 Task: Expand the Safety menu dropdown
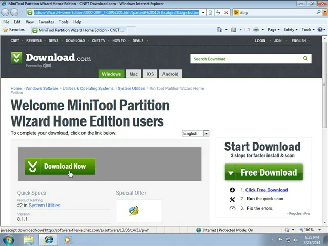pos(291,30)
